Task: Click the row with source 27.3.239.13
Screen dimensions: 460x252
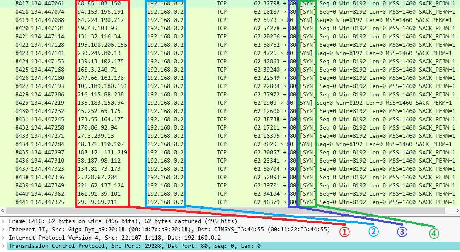Action: (x=230, y=136)
